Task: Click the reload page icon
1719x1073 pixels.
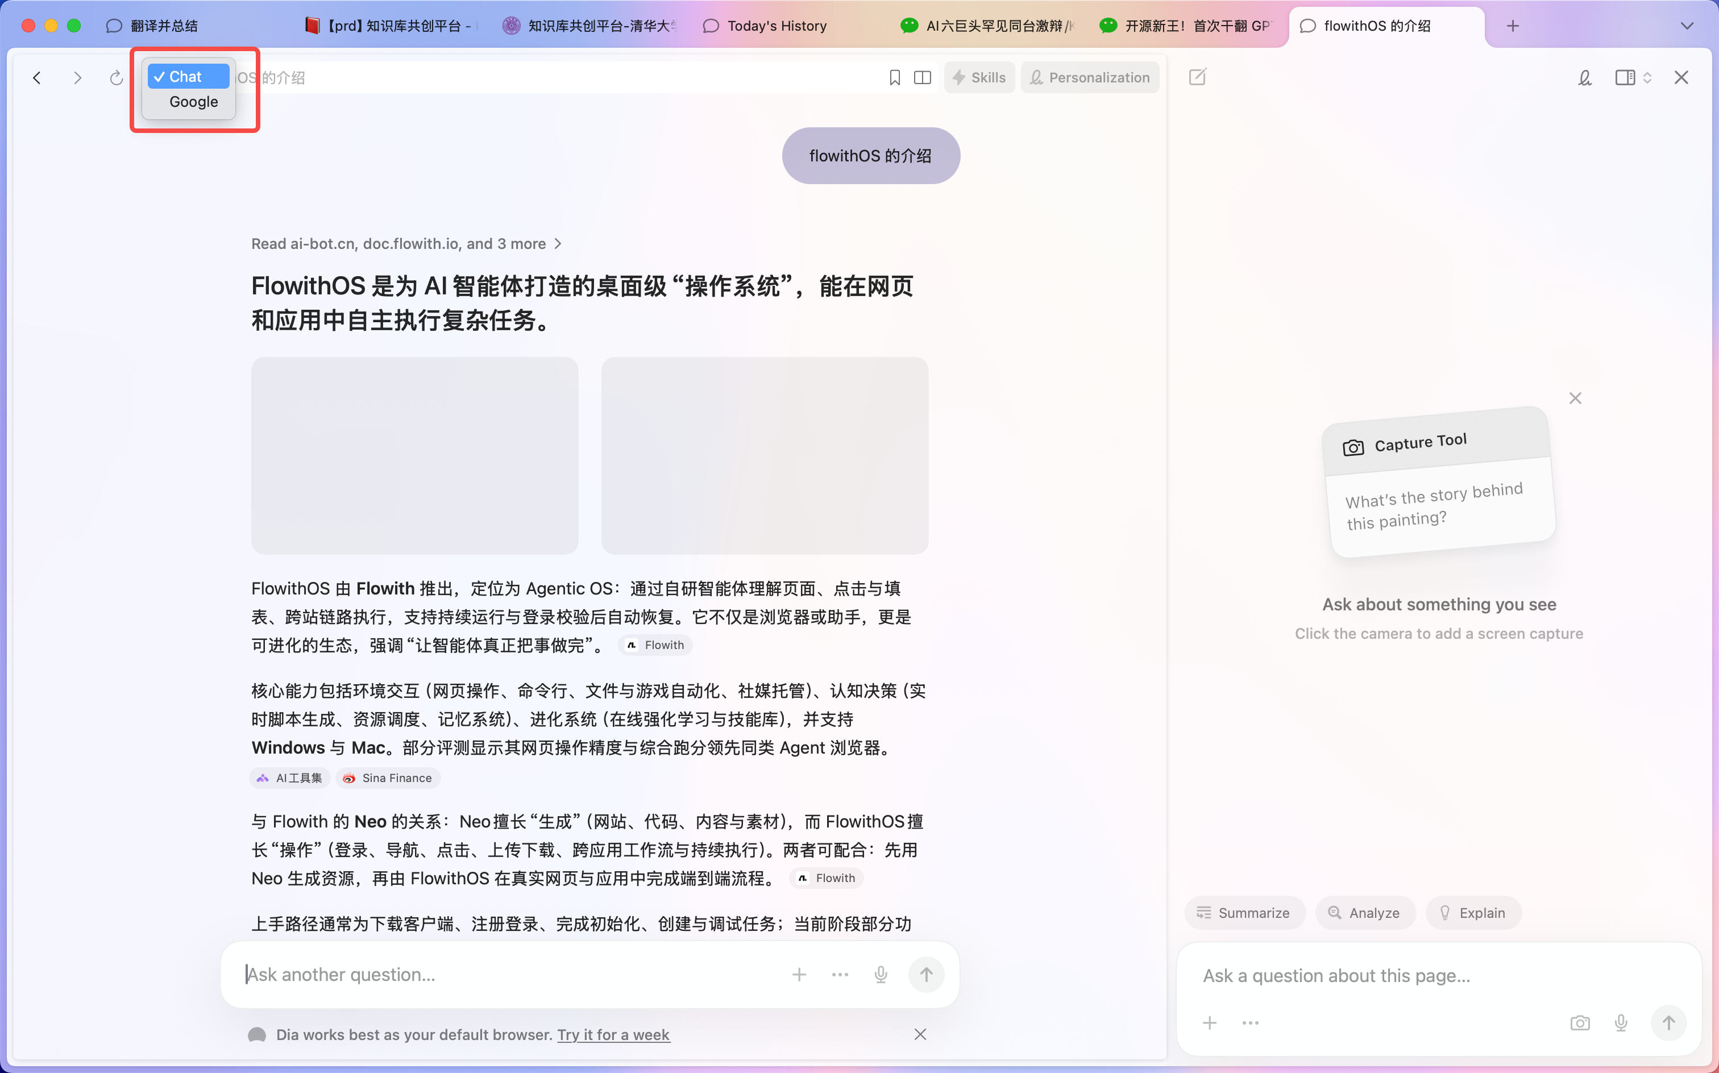Action: pyautogui.click(x=117, y=77)
